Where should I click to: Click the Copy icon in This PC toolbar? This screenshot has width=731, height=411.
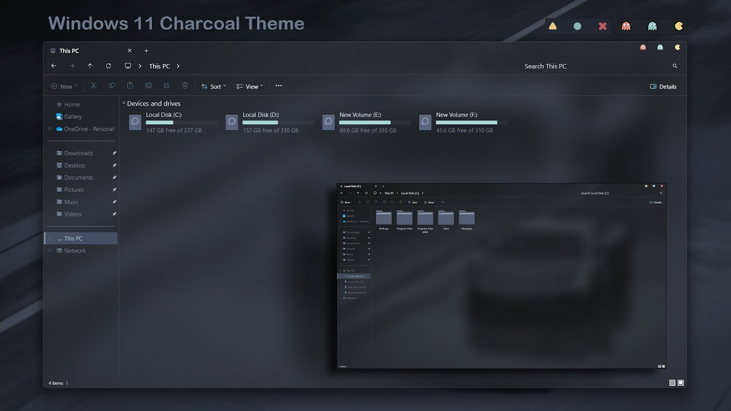tap(112, 86)
